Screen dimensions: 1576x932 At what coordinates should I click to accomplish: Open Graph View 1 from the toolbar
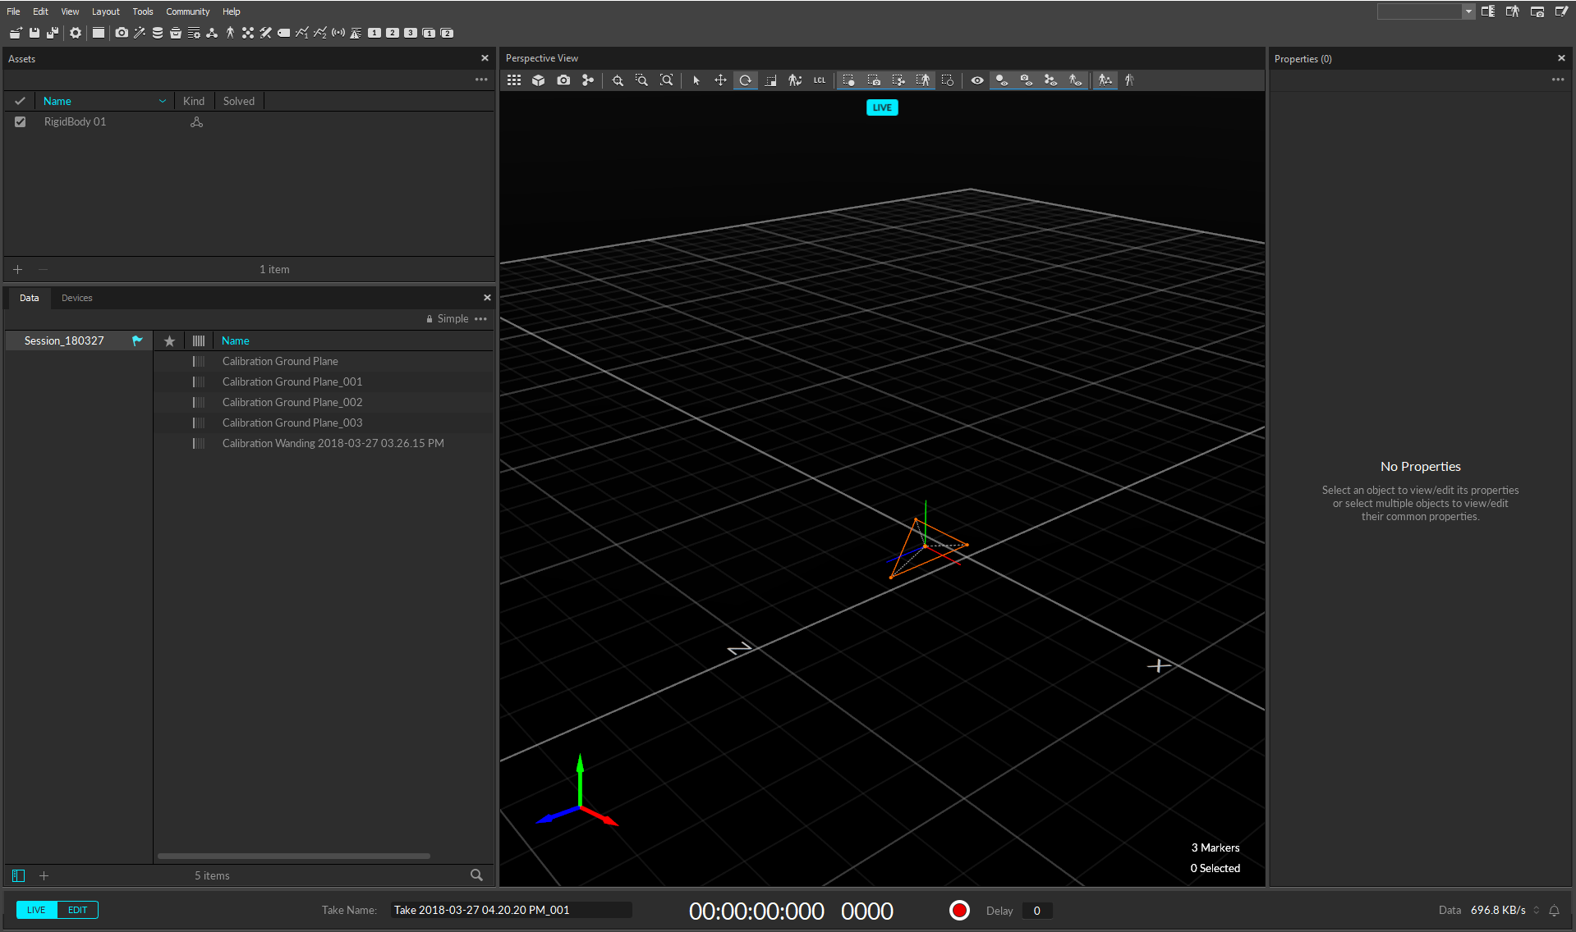tap(302, 33)
